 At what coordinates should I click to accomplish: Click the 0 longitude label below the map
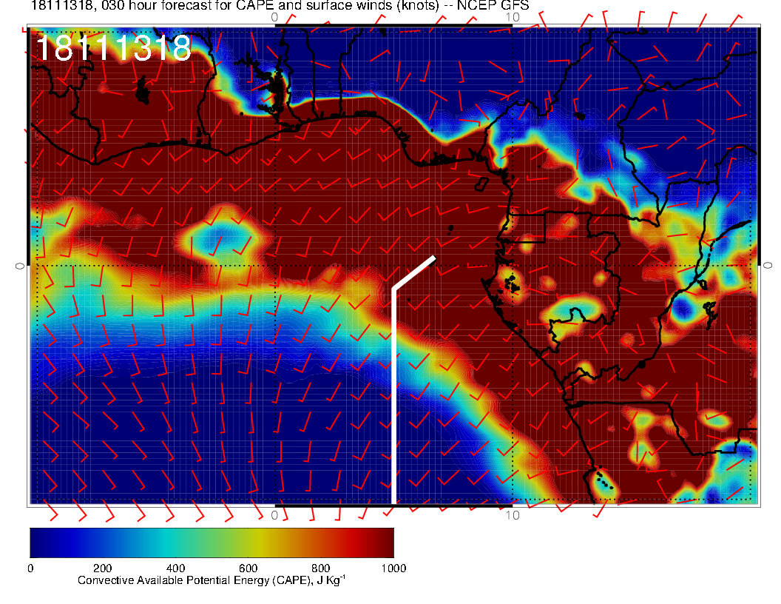(274, 515)
